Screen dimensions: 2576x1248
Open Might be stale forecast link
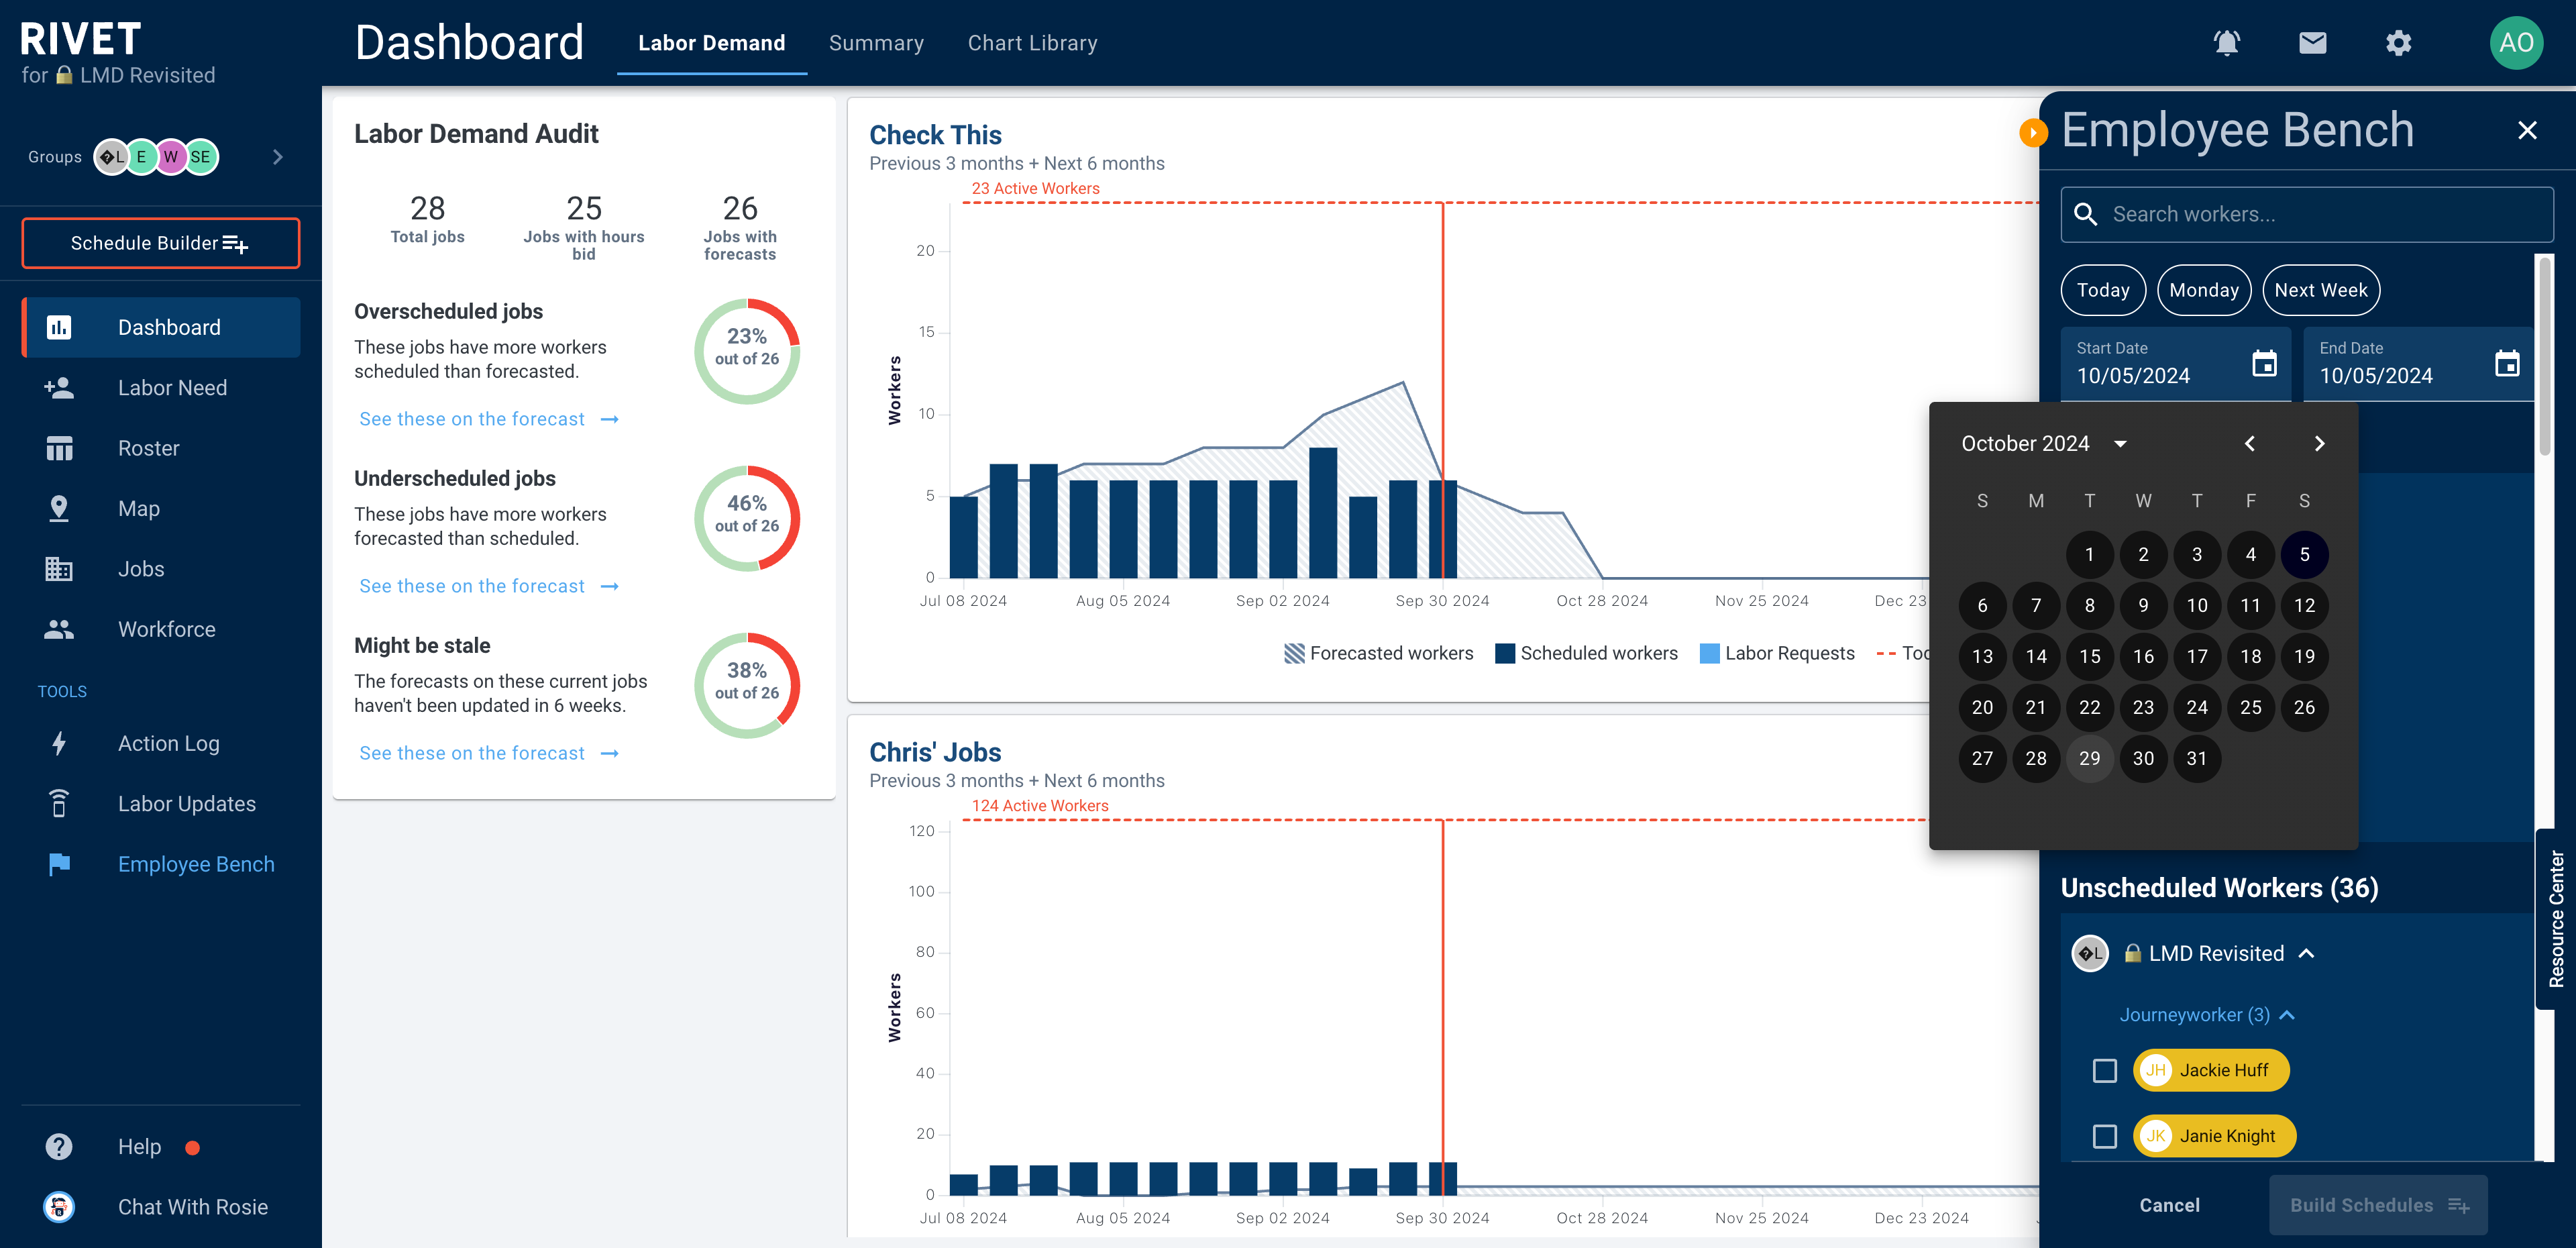click(489, 753)
